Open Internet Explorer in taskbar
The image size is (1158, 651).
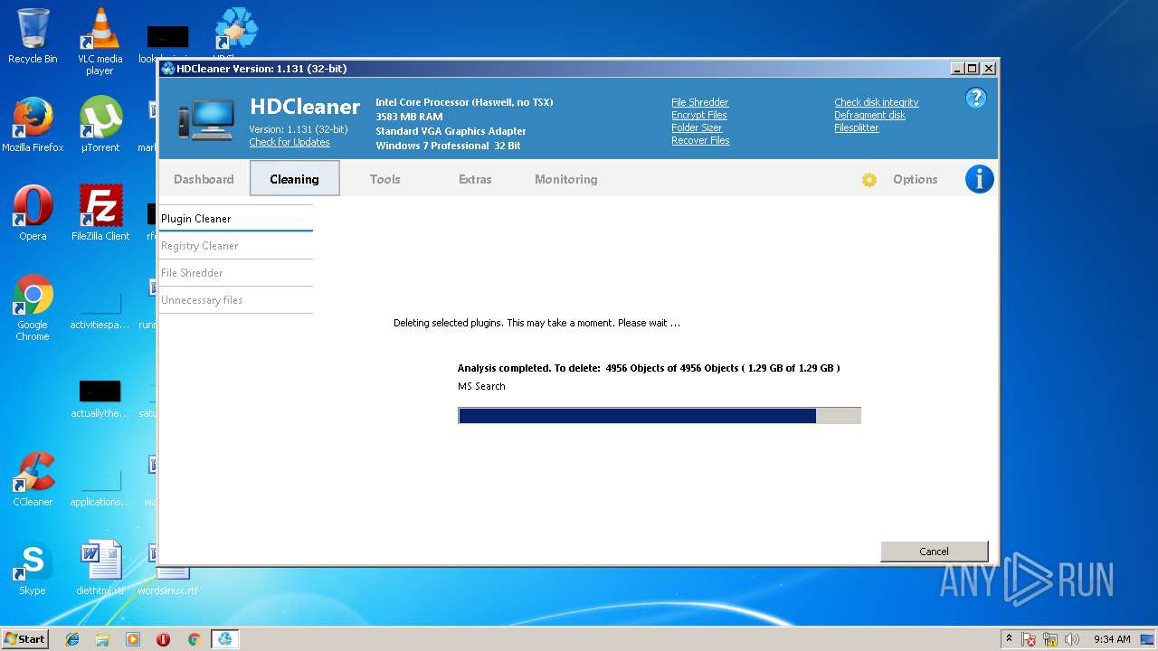coord(72,639)
